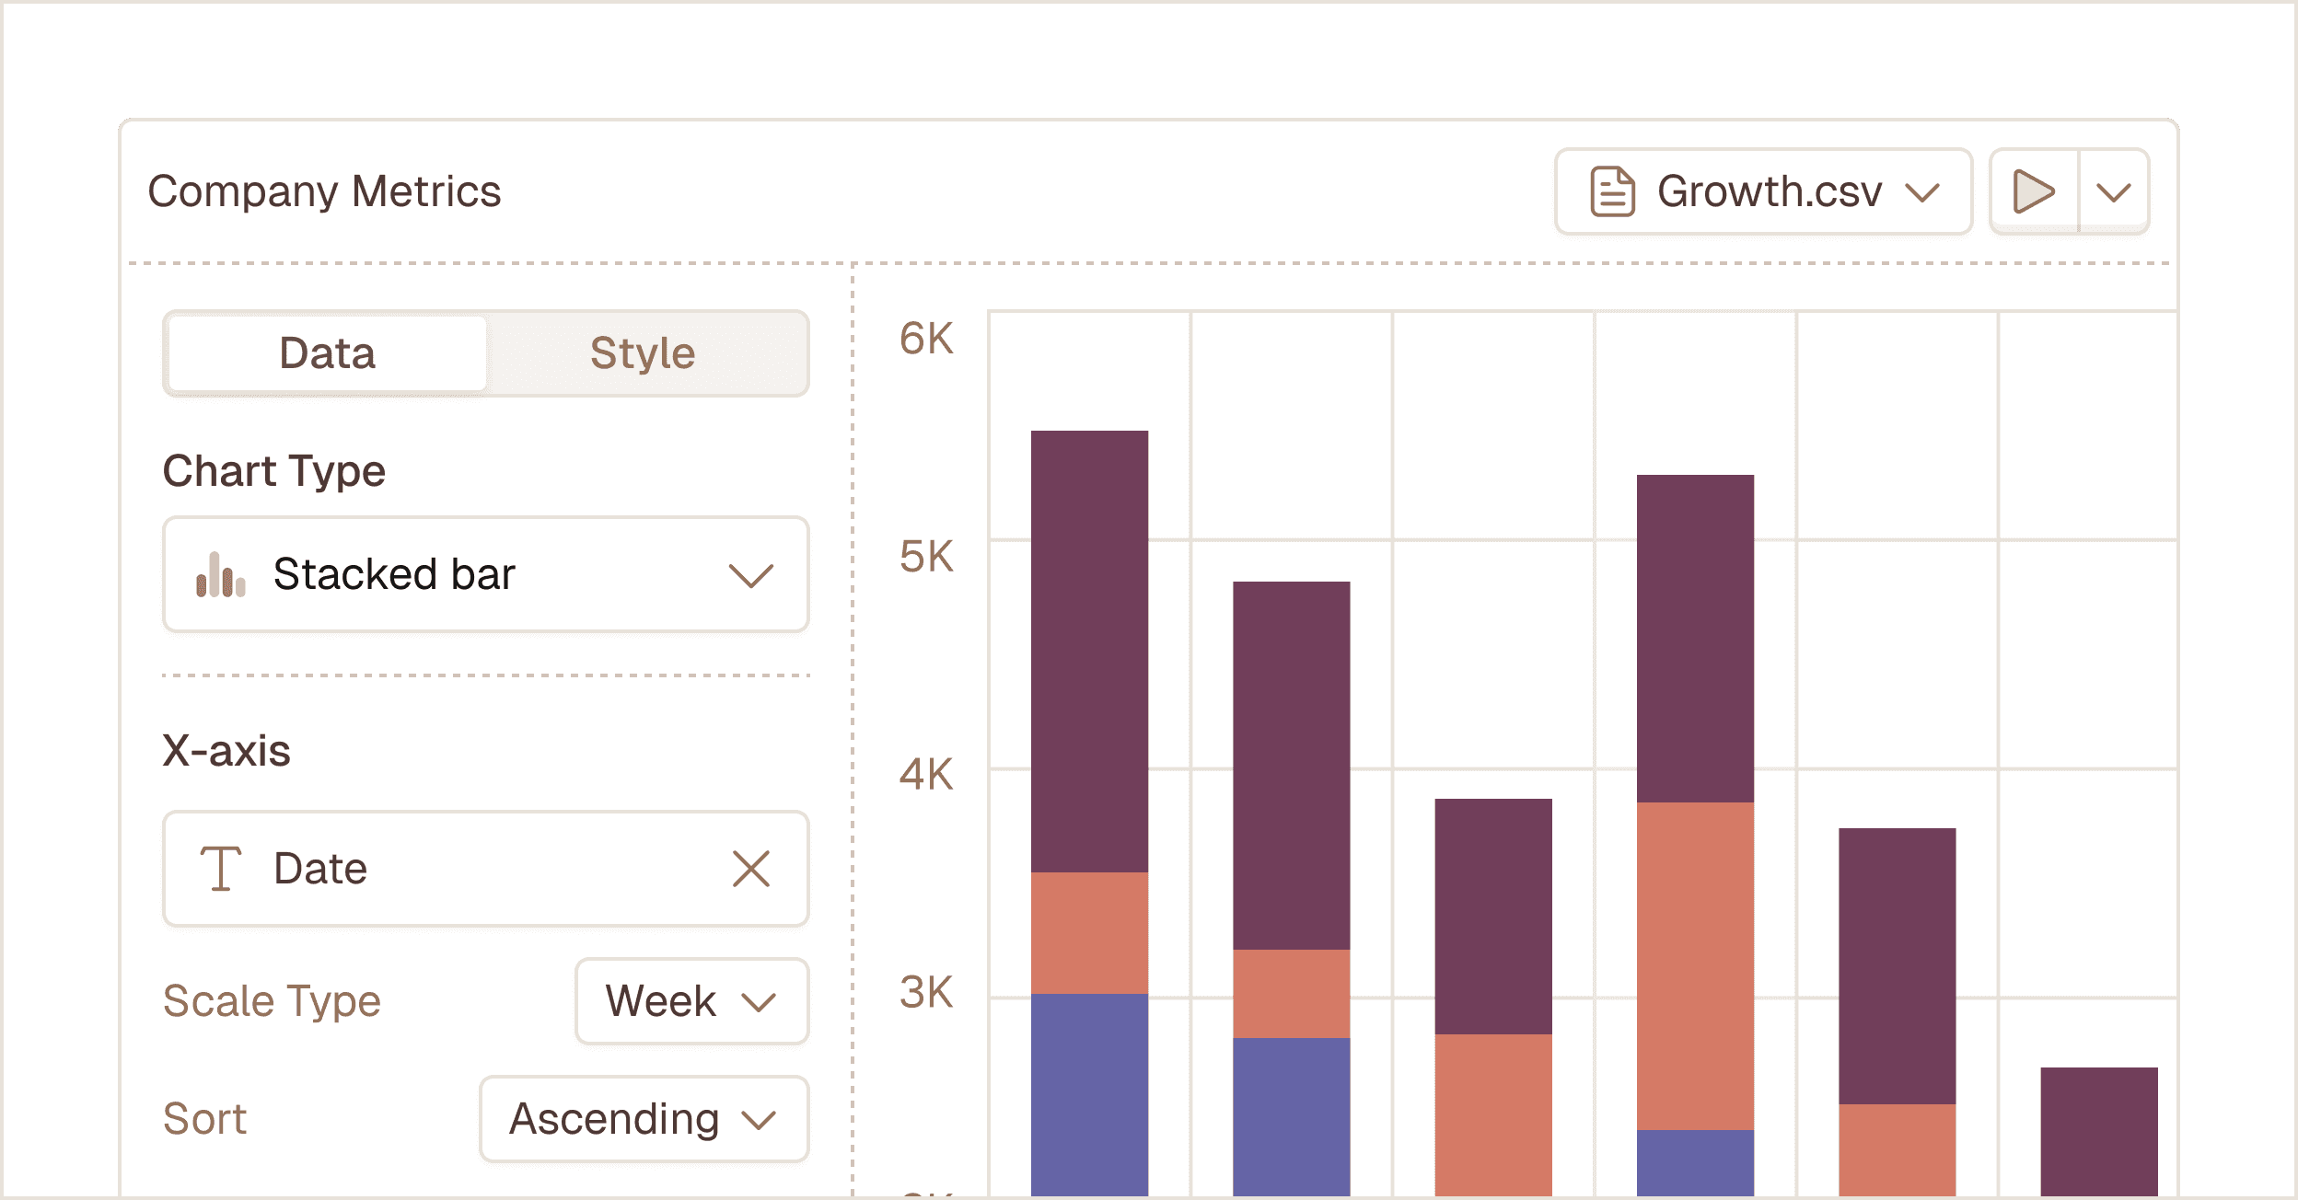Click the chevron on the Chart Type selector
Image resolution: width=2298 pixels, height=1200 pixels.
click(x=750, y=574)
